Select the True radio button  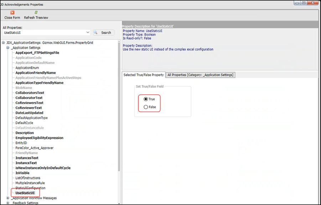(146, 99)
